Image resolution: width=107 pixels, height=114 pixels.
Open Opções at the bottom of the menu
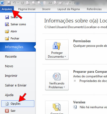click(18, 104)
